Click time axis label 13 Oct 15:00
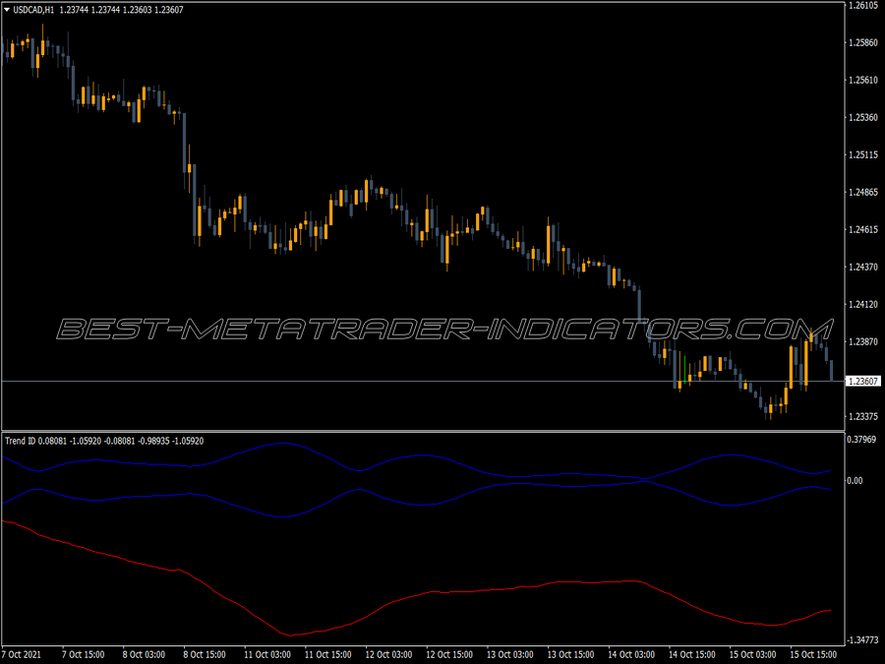The image size is (885, 664). click(x=570, y=654)
